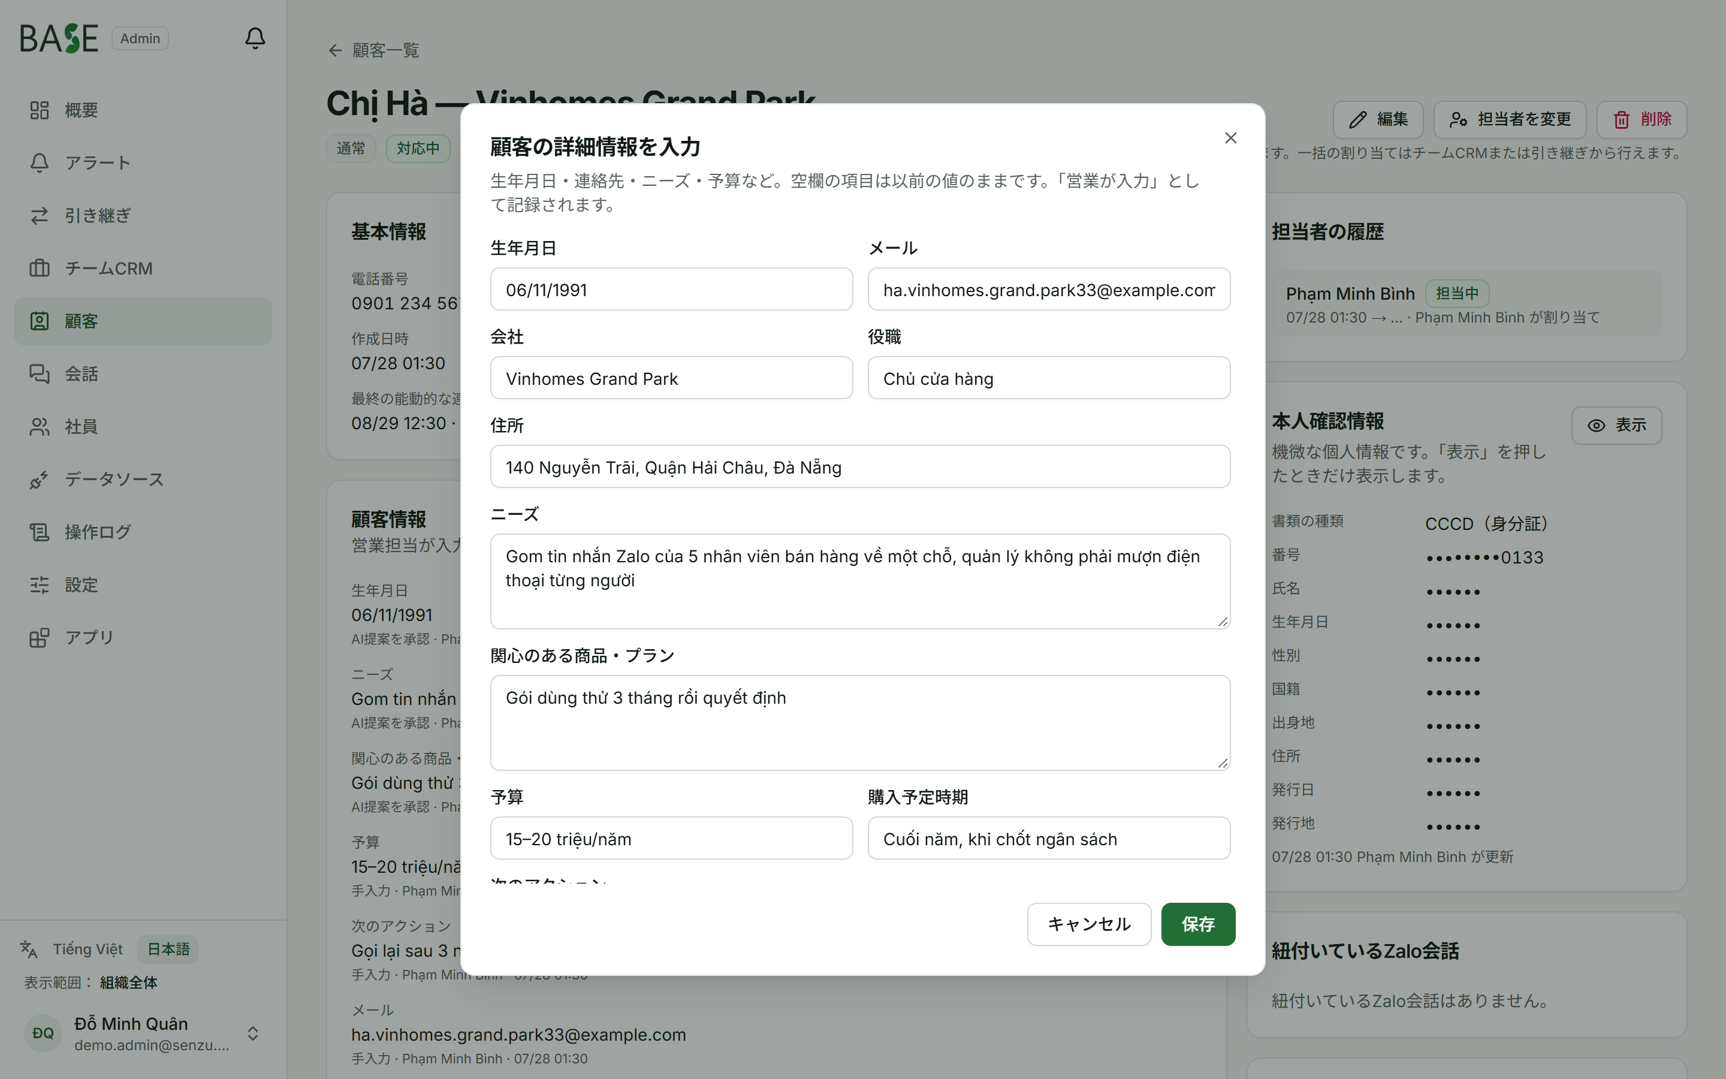This screenshot has height=1079, width=1726.
Task: Click the 生年月日 input field in dialog
Action: tap(671, 289)
